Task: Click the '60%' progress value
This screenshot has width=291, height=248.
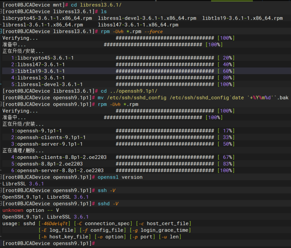Action: coord(228,71)
